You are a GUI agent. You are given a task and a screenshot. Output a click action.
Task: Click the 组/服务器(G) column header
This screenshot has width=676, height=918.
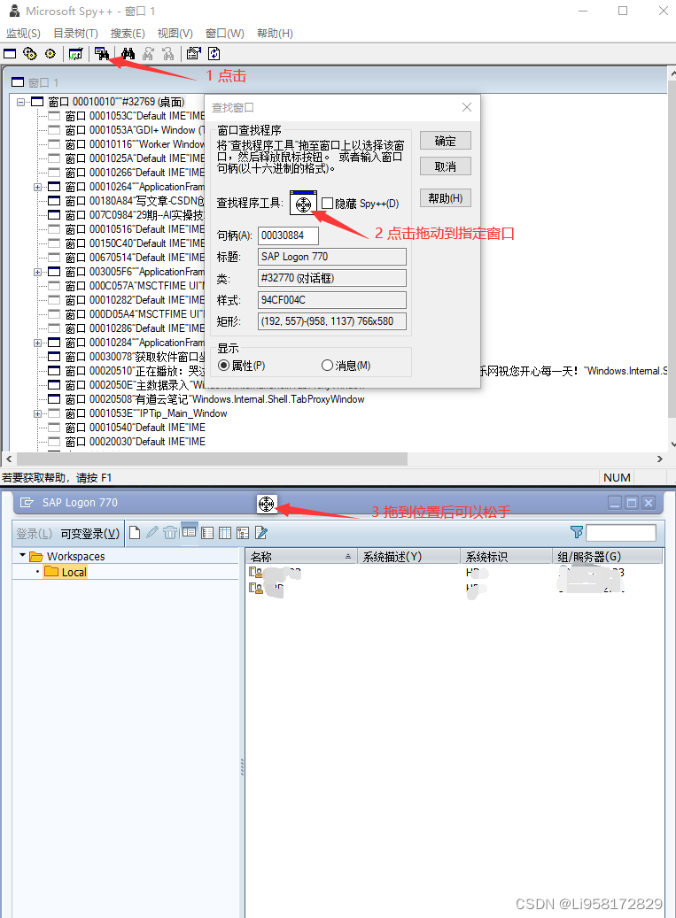608,556
